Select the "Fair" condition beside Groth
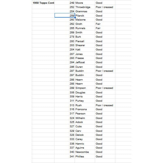163x163 pixels. pyautogui.click(x=98, y=24)
